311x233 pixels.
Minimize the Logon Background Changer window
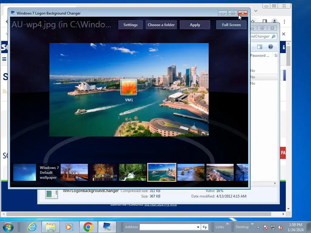click(223, 13)
